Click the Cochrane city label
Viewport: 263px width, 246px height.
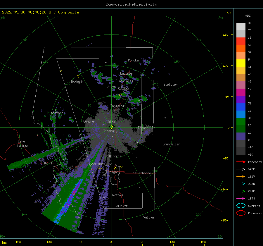coord(96,164)
